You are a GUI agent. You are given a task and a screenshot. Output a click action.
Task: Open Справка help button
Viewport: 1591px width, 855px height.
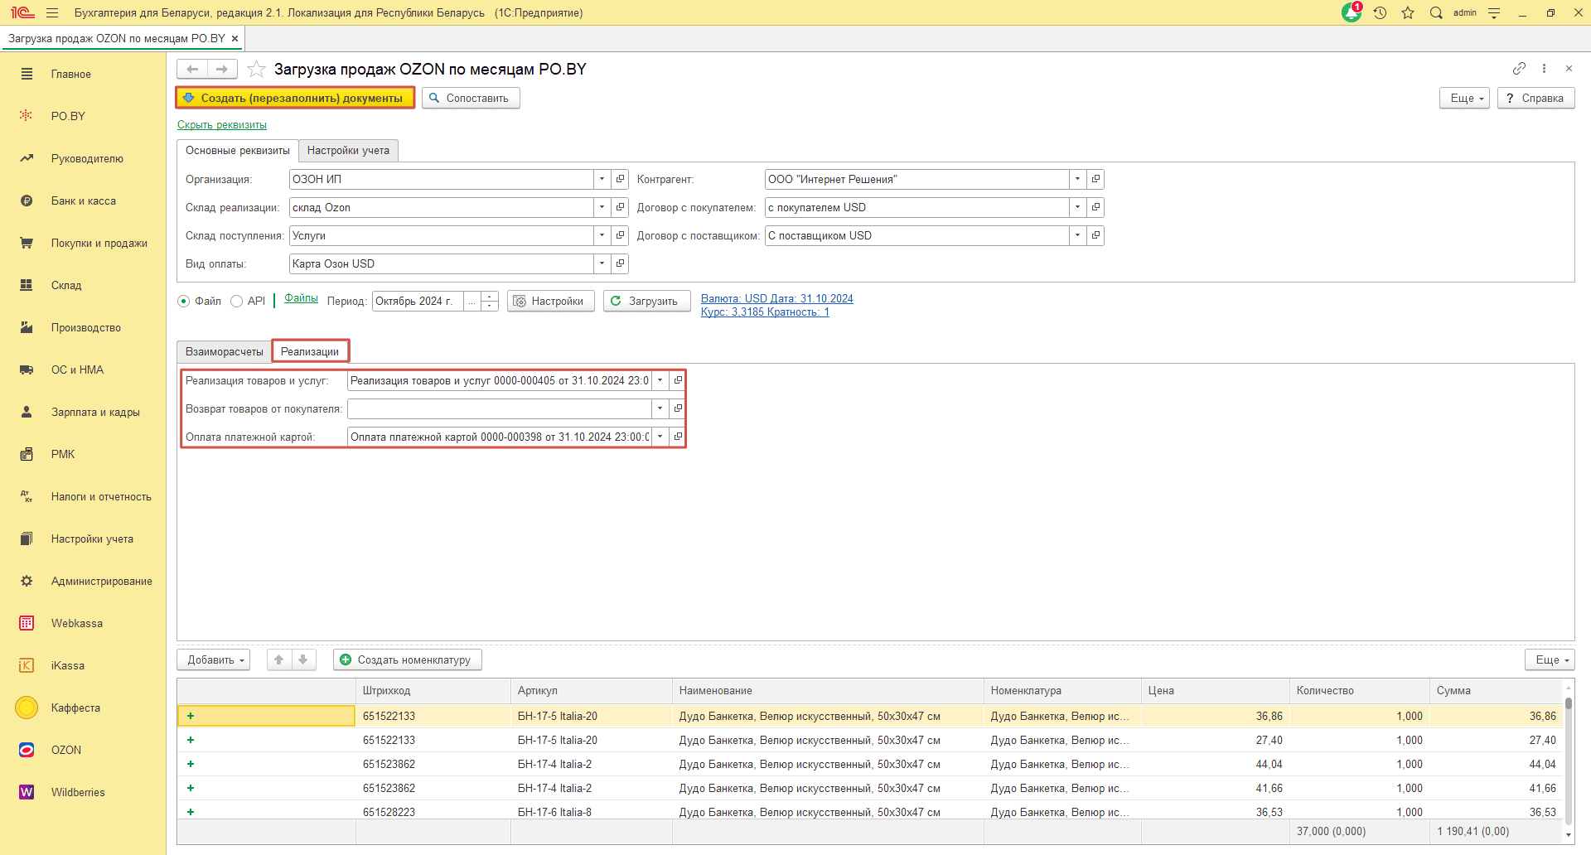(x=1535, y=99)
